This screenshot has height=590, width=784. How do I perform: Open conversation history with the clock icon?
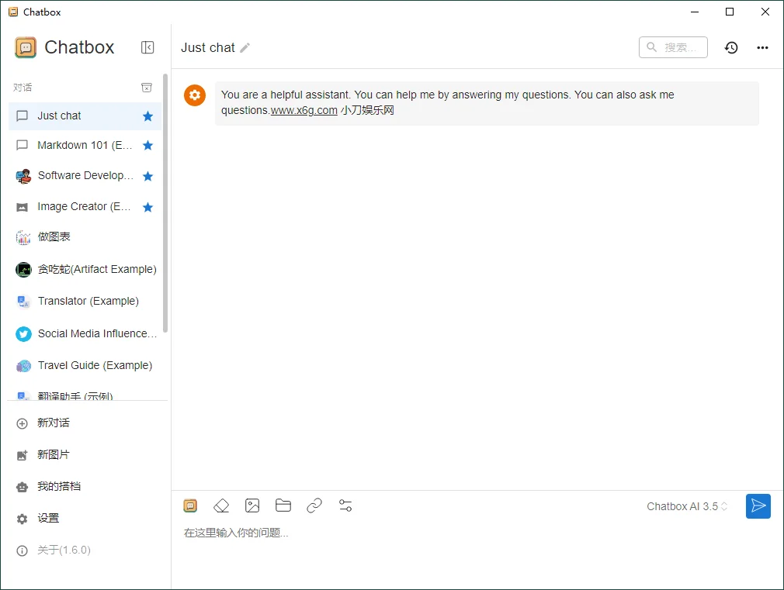(x=730, y=47)
